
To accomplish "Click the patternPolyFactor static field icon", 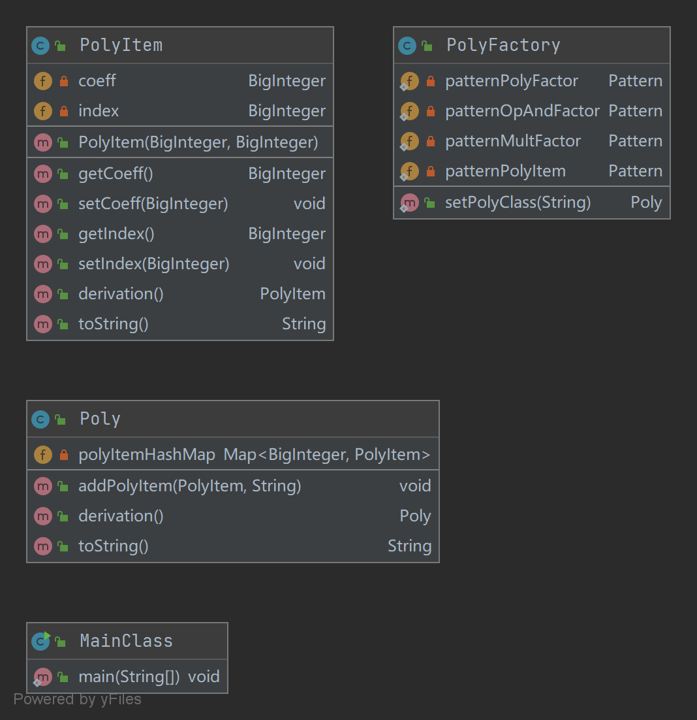I will tap(409, 81).
